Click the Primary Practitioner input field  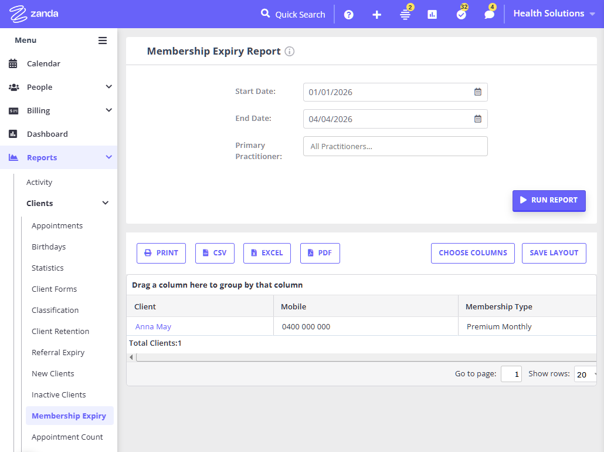tap(395, 146)
